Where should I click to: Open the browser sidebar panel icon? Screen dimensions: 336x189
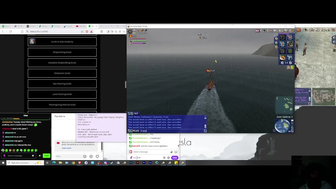click(x=108, y=31)
